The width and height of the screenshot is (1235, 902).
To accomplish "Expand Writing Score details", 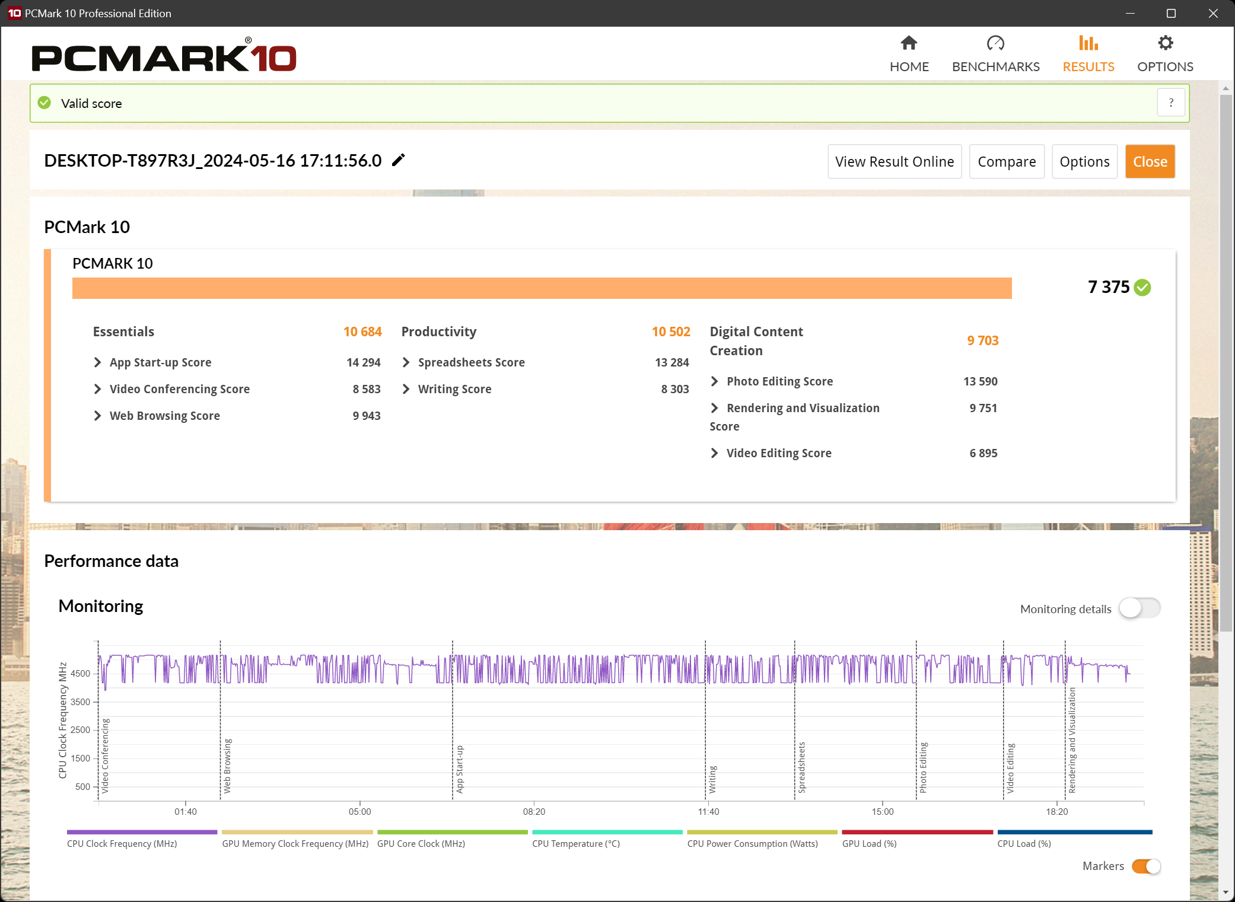I will (406, 389).
